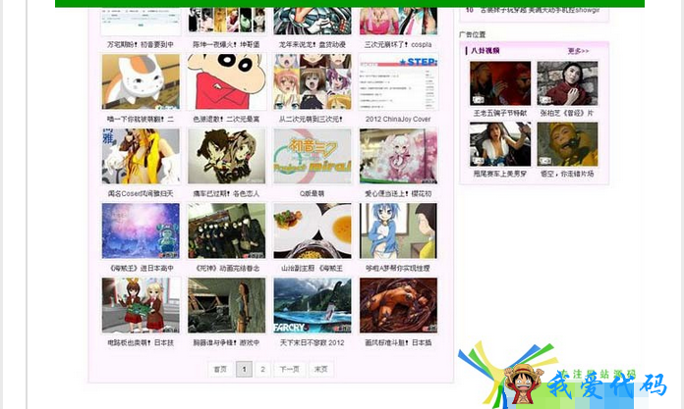Open the two chibi characters thumbnail
684x409 pixels.
click(226, 156)
